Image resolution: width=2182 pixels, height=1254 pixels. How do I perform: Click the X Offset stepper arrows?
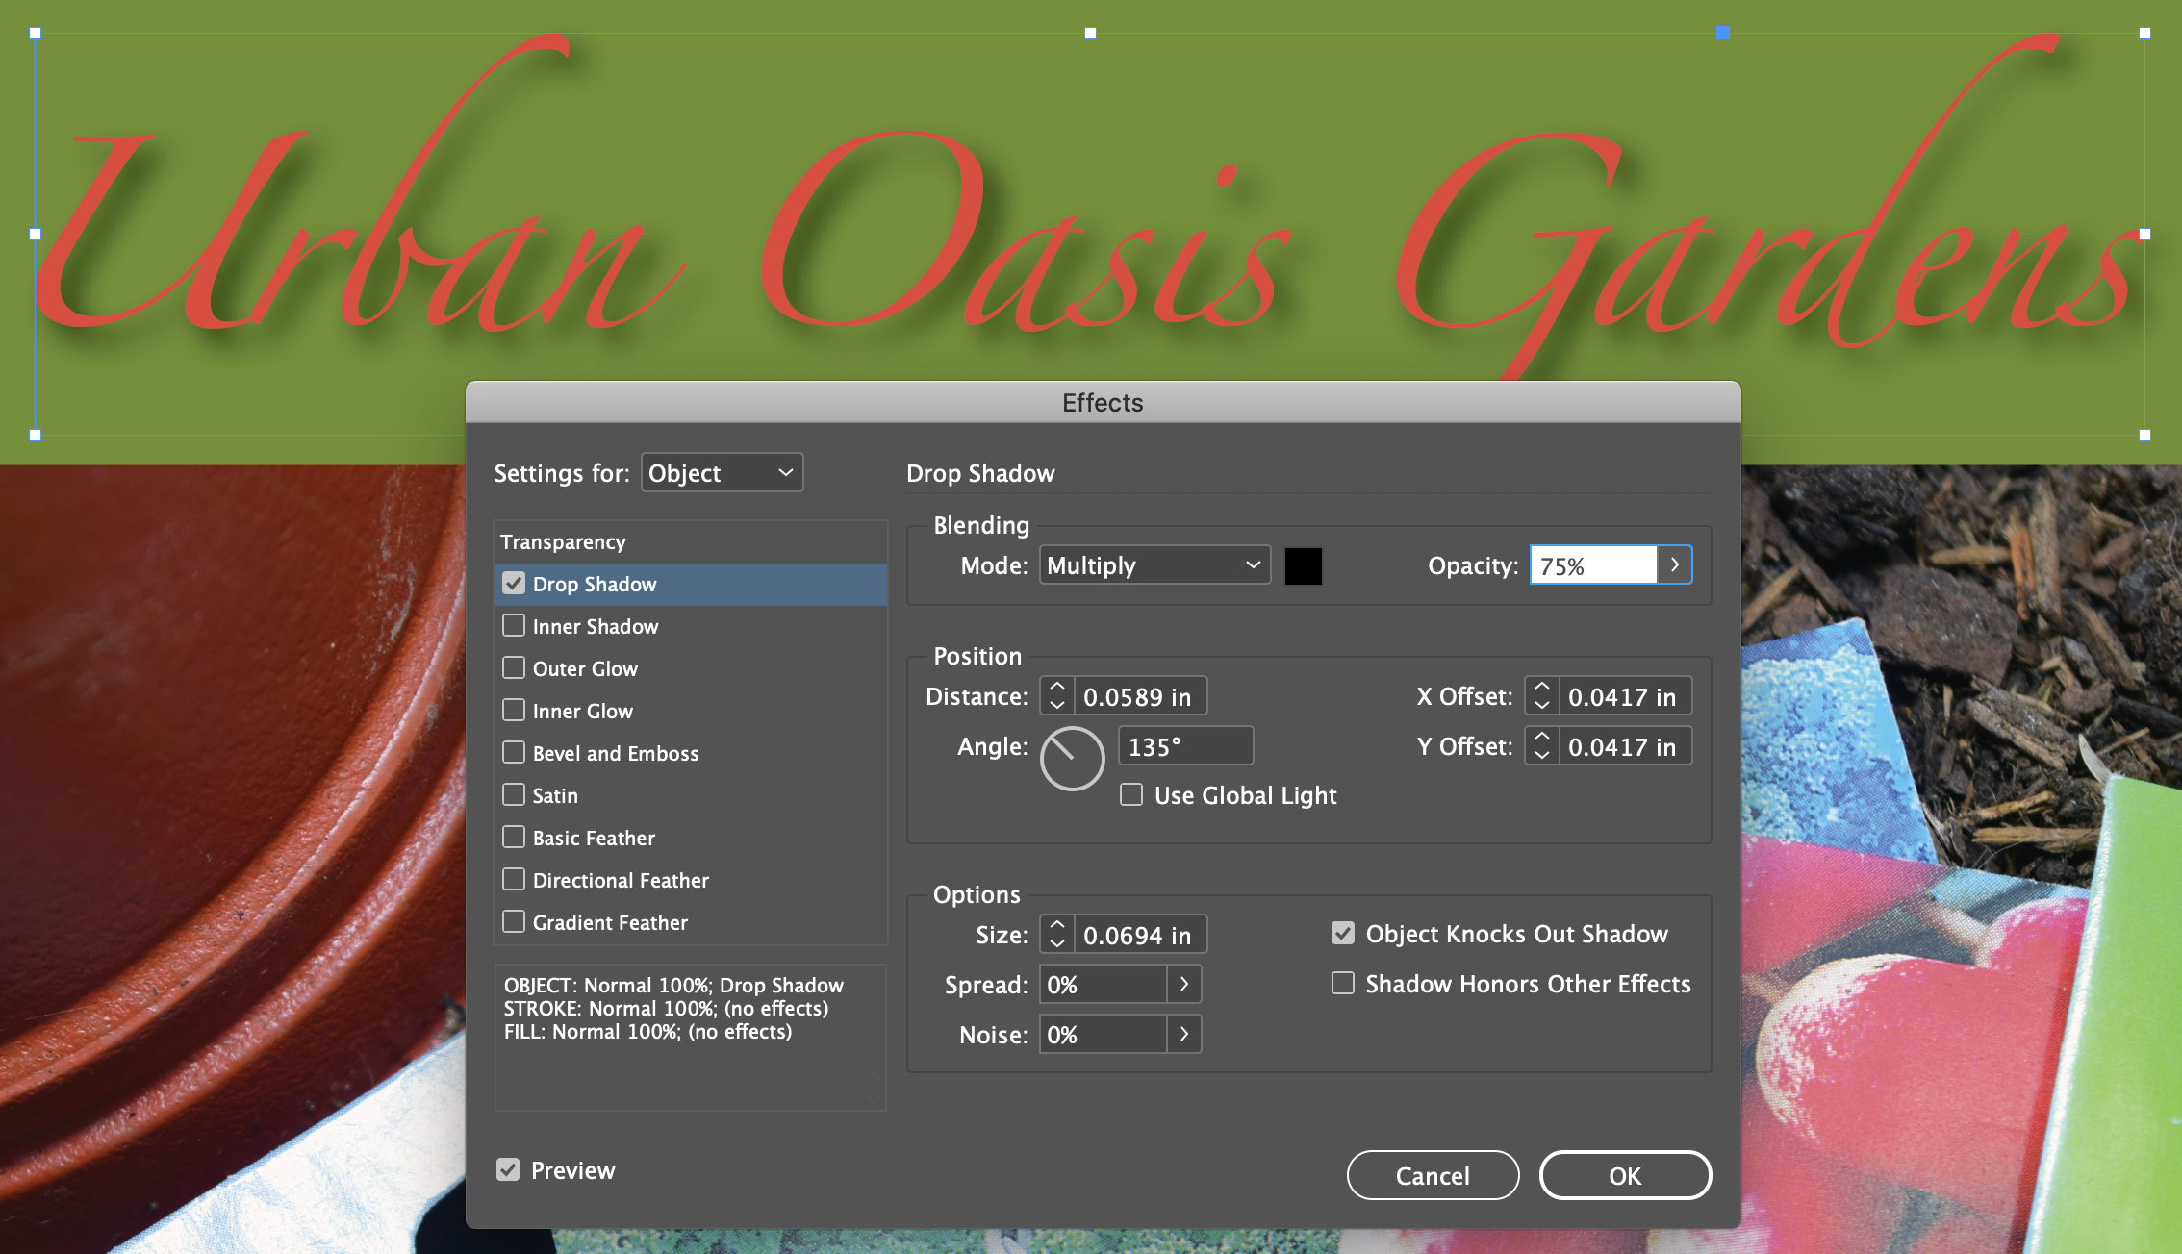(x=1542, y=696)
